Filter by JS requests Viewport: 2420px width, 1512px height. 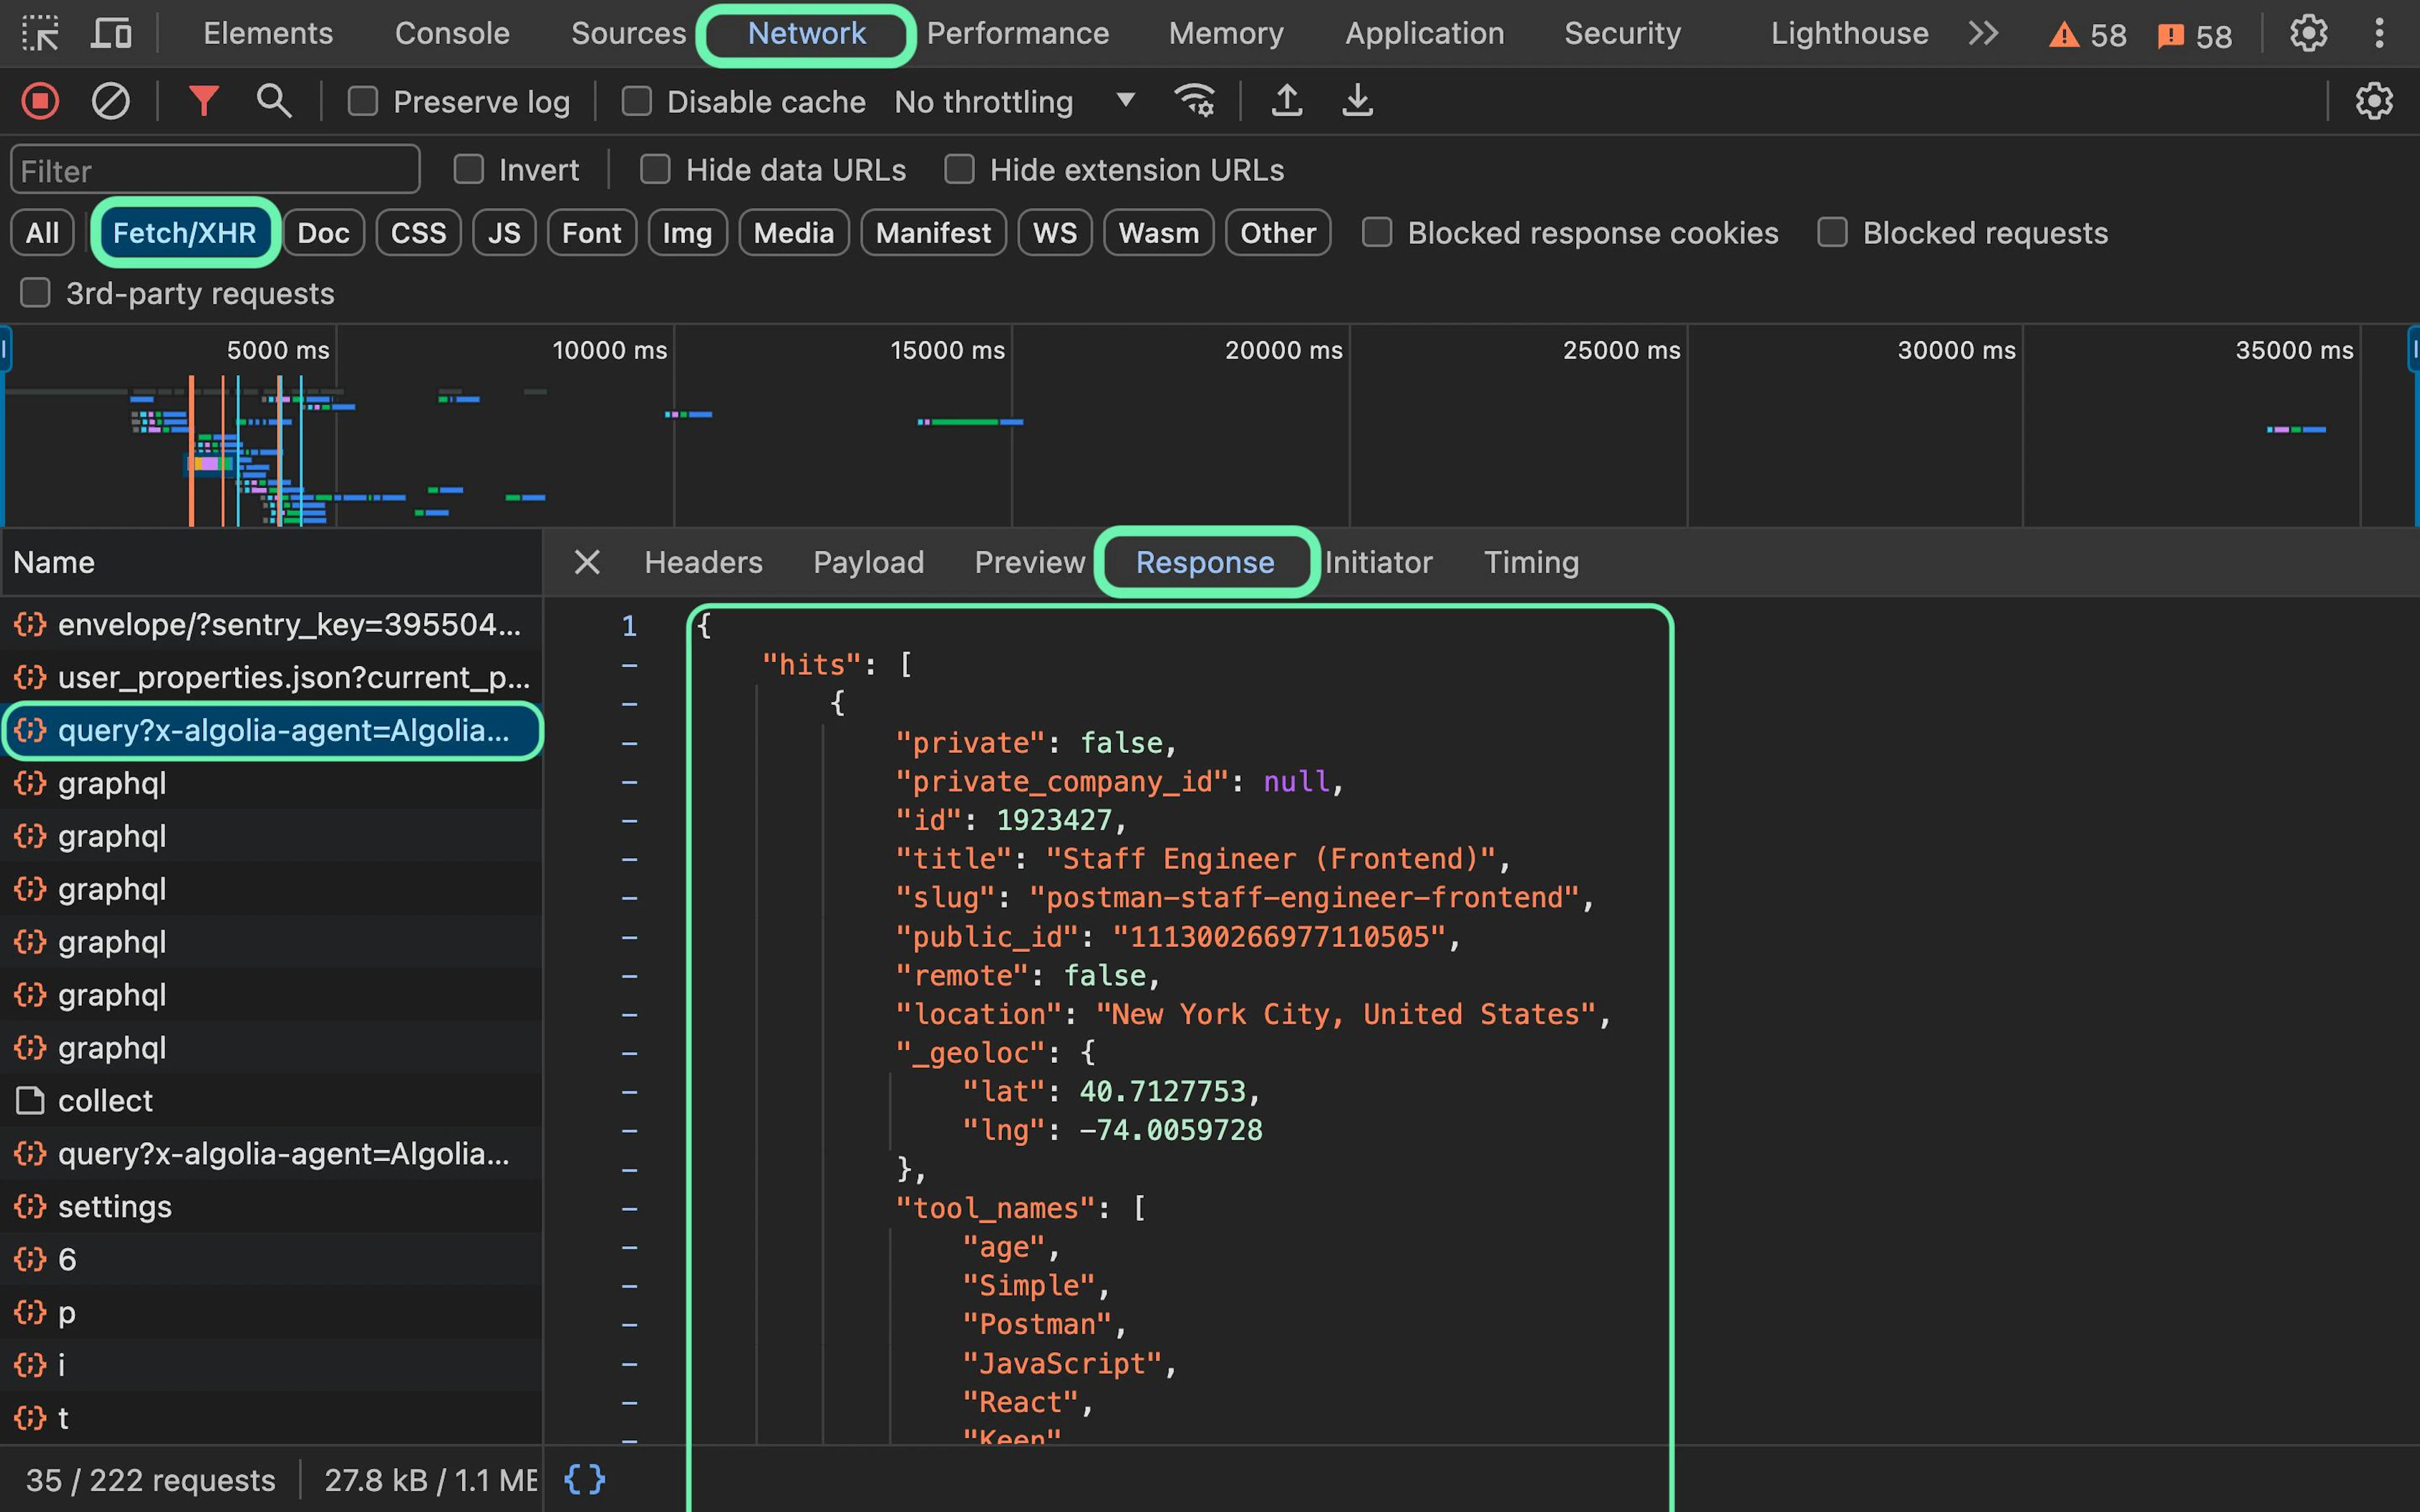(x=504, y=233)
